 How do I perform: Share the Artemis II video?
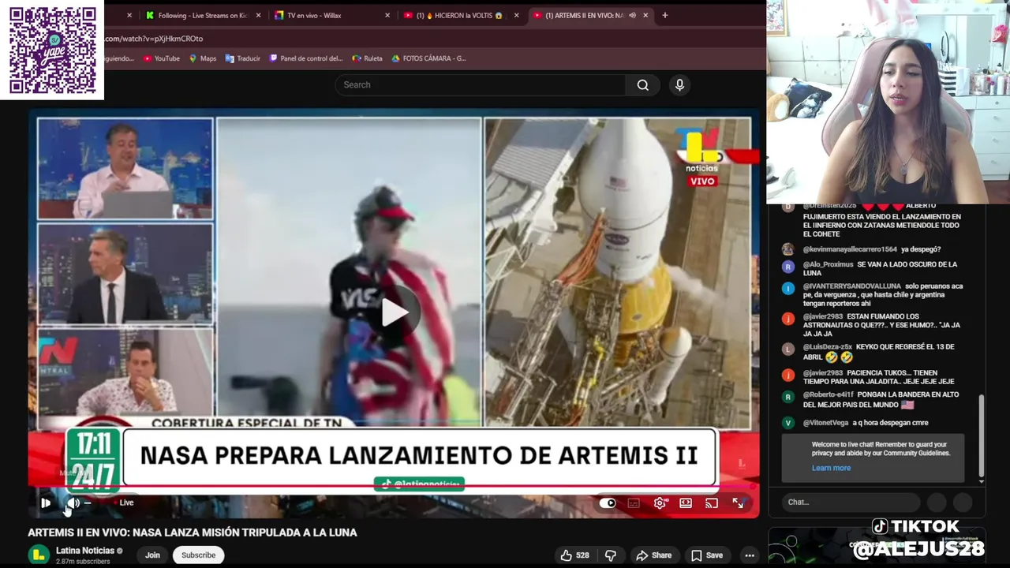(x=654, y=555)
